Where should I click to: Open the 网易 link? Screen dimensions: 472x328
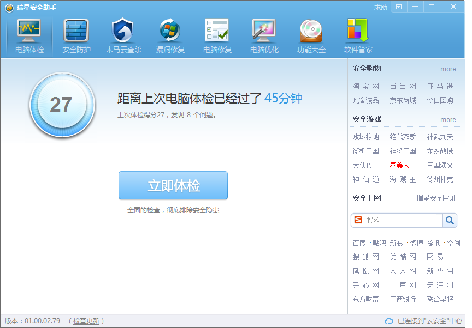point(435,257)
